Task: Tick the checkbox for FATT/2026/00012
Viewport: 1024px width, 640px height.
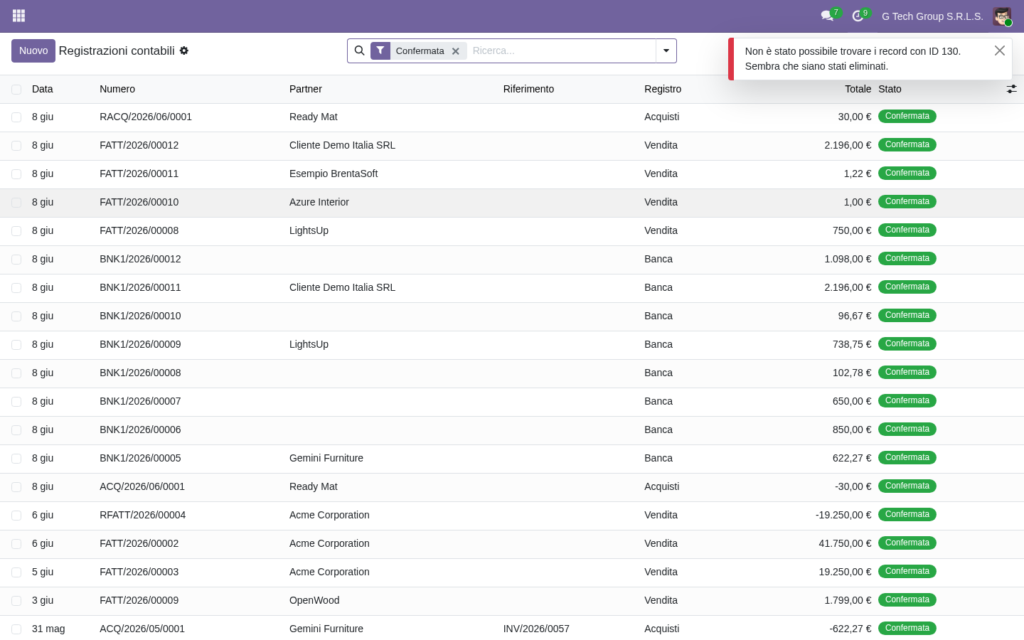Action: pyautogui.click(x=16, y=146)
